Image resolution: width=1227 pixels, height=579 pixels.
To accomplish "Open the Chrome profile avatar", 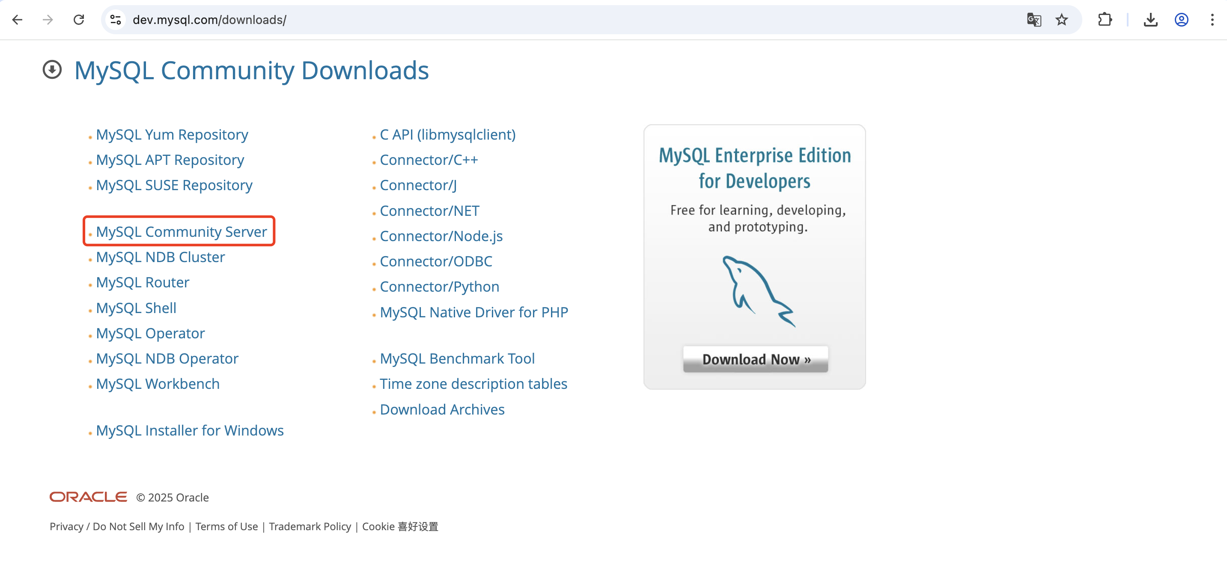I will click(1181, 20).
